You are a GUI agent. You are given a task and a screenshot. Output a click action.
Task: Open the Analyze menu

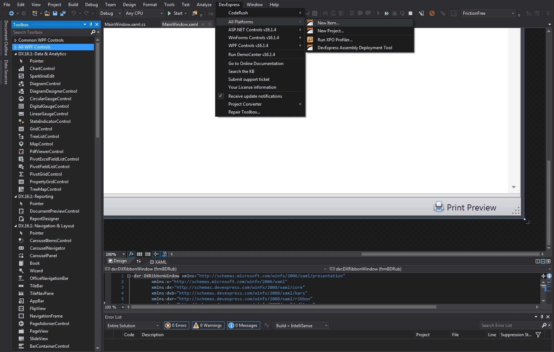(x=204, y=5)
